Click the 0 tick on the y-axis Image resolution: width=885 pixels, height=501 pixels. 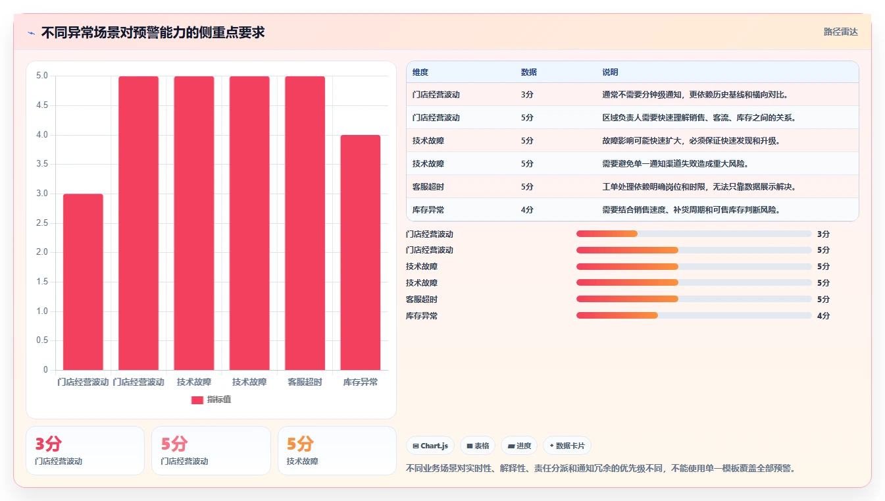coord(46,370)
